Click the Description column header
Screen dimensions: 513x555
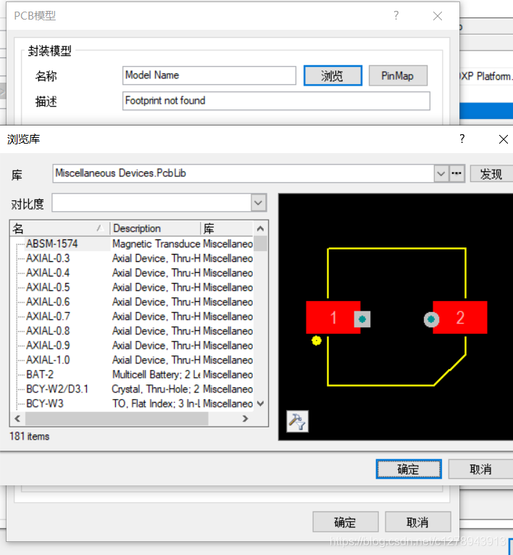[x=155, y=228]
